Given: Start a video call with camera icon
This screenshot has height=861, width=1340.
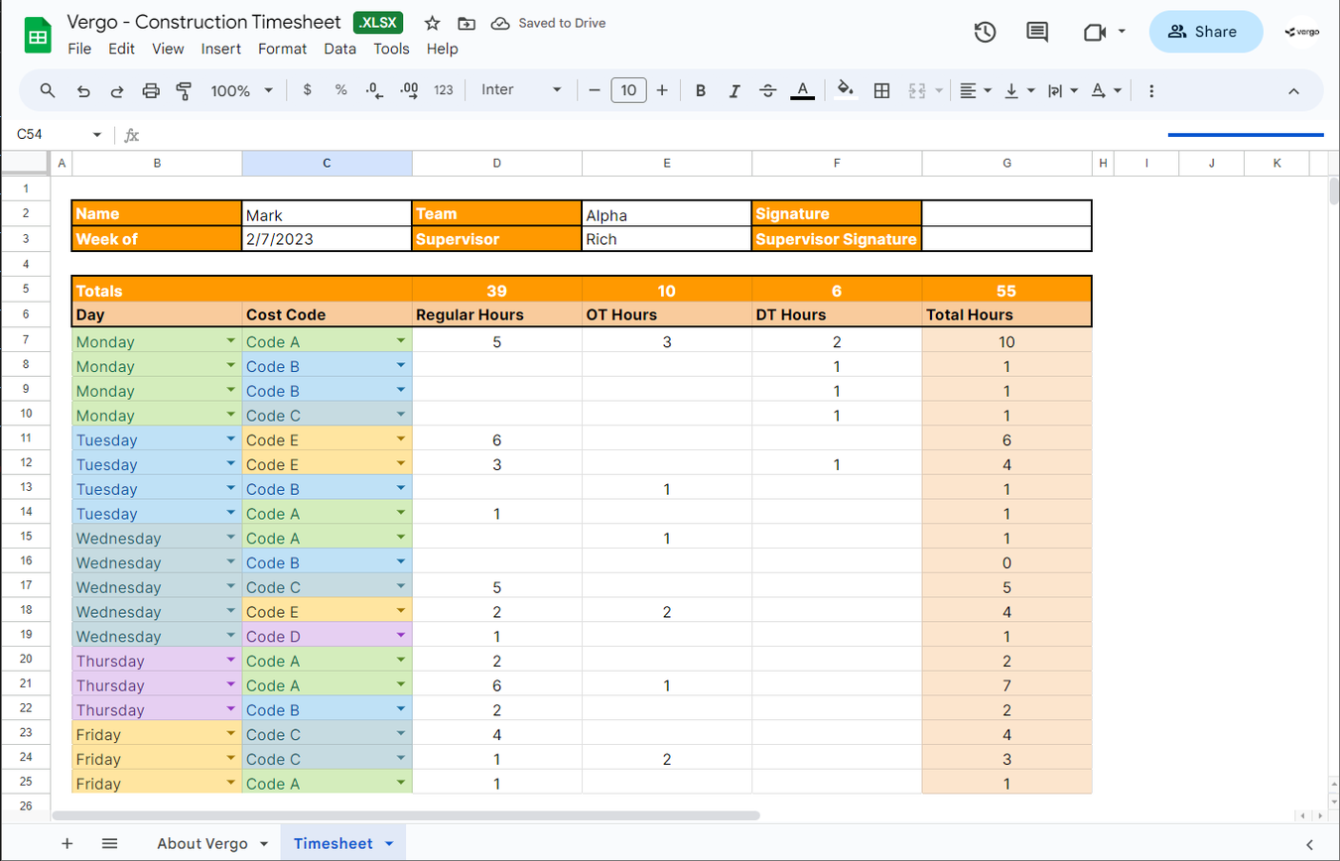Looking at the screenshot, I should point(1095,32).
